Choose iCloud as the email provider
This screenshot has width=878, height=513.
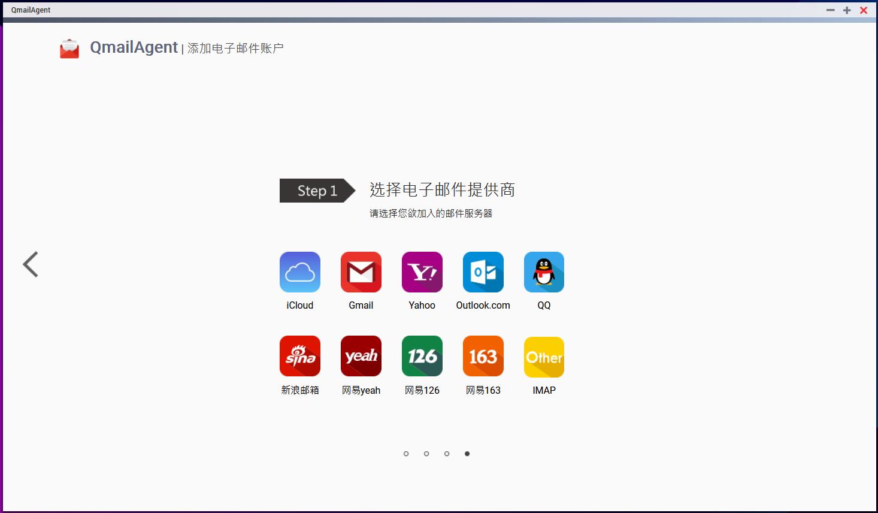click(x=299, y=272)
